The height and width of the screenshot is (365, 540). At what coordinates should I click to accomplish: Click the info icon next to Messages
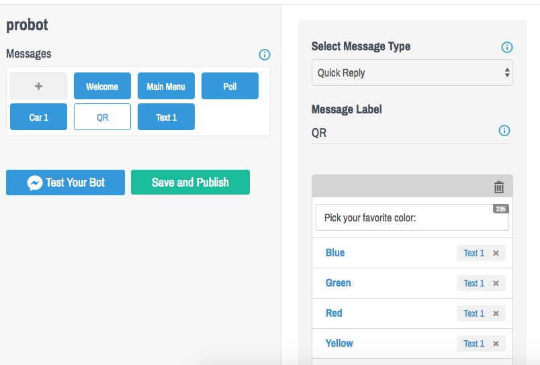point(265,54)
